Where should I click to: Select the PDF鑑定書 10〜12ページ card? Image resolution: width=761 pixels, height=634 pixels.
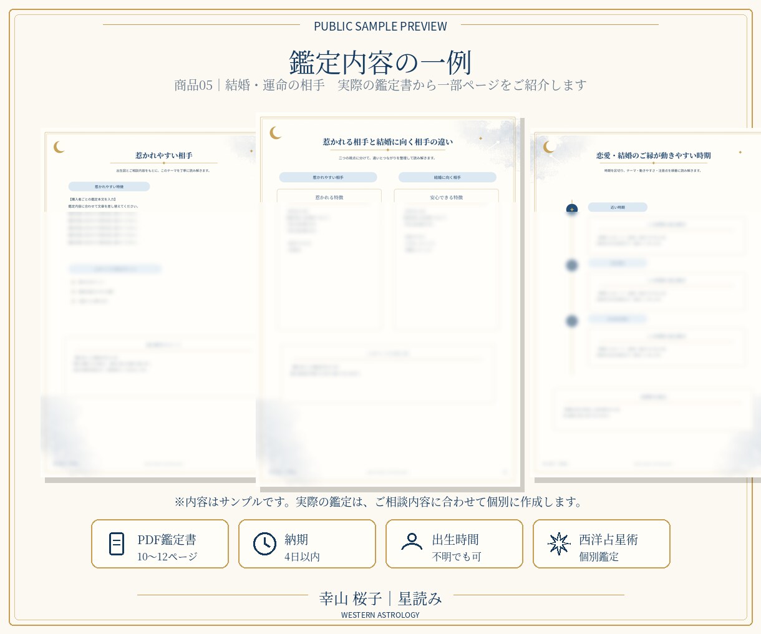[x=160, y=544]
